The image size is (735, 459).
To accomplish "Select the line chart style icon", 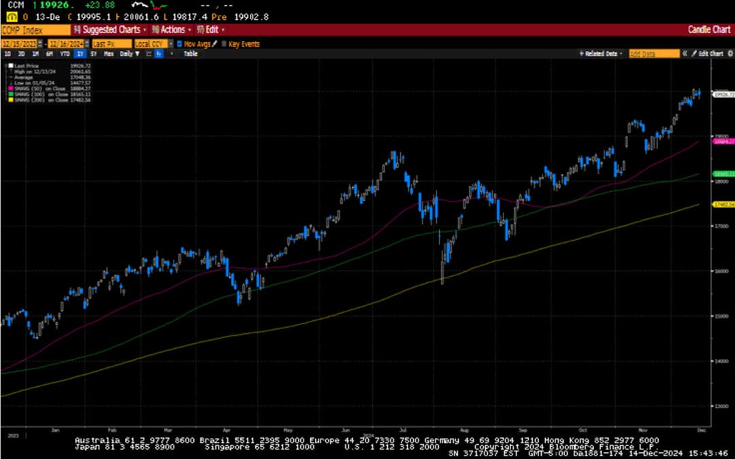I will click(x=148, y=53).
